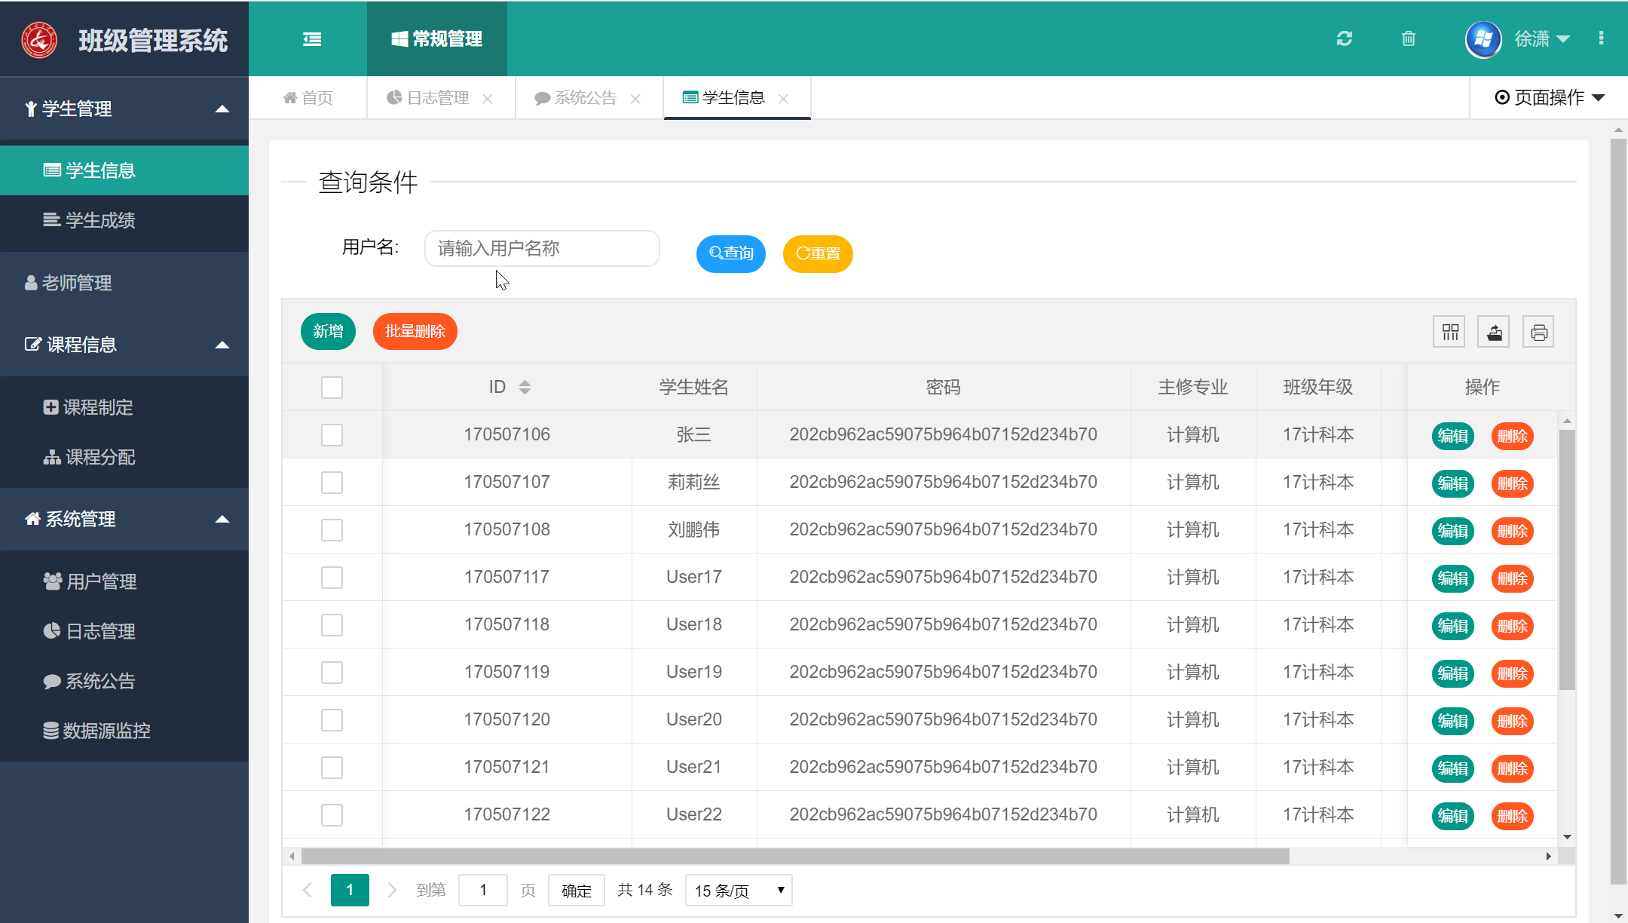
Task: Collapse the 课程信息 sidebar group
Action: pyautogui.click(x=124, y=345)
